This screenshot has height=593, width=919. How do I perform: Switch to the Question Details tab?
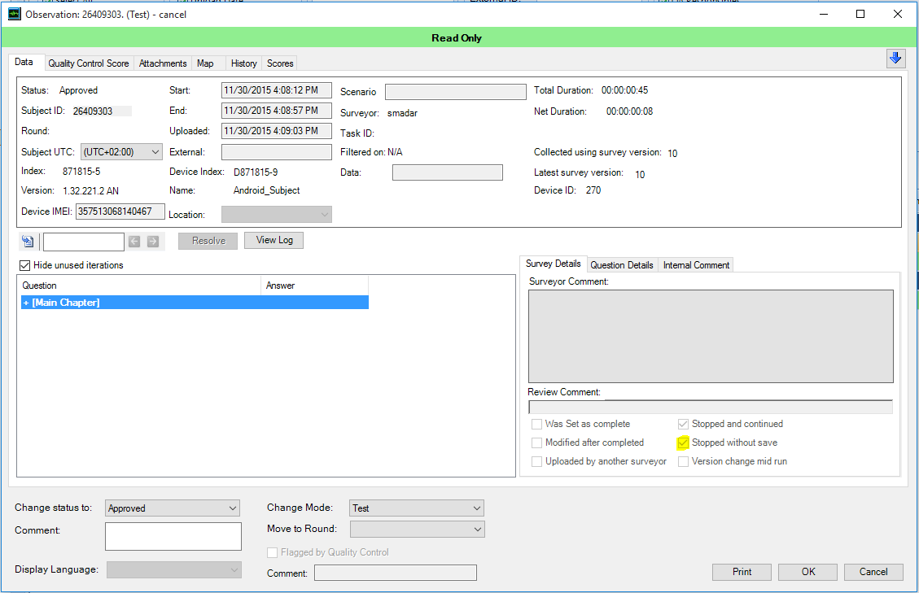pos(622,265)
